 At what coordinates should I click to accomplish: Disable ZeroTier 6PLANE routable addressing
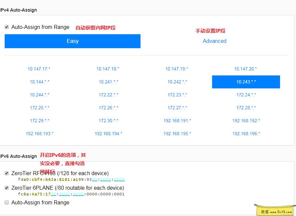[x=7, y=188]
